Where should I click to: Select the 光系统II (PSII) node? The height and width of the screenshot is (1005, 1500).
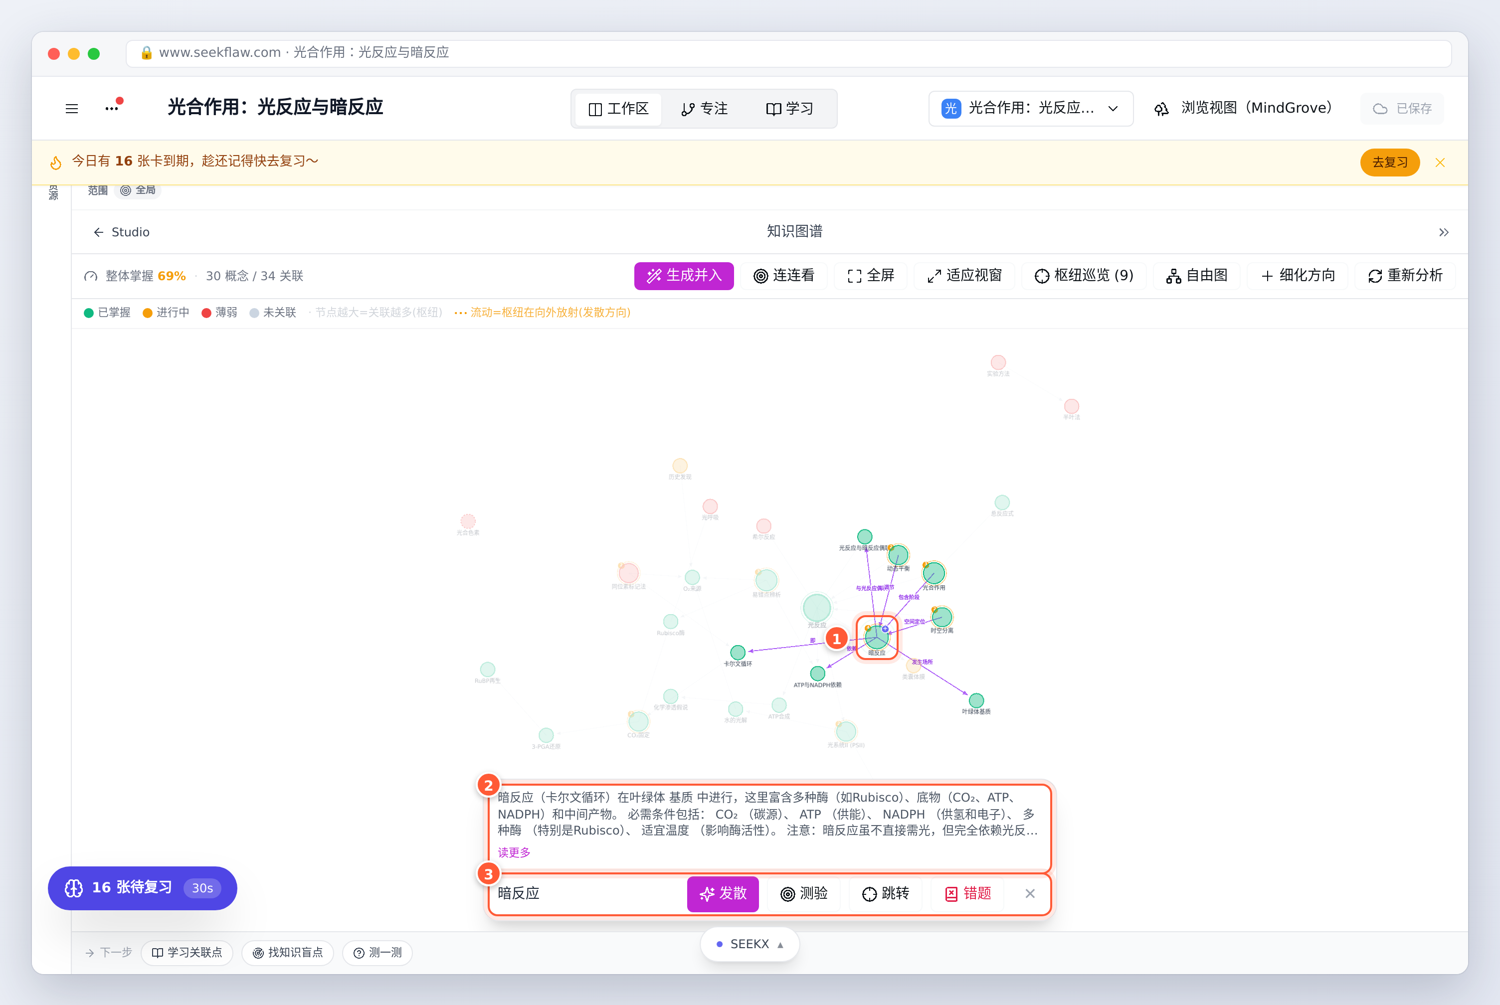pos(846,731)
